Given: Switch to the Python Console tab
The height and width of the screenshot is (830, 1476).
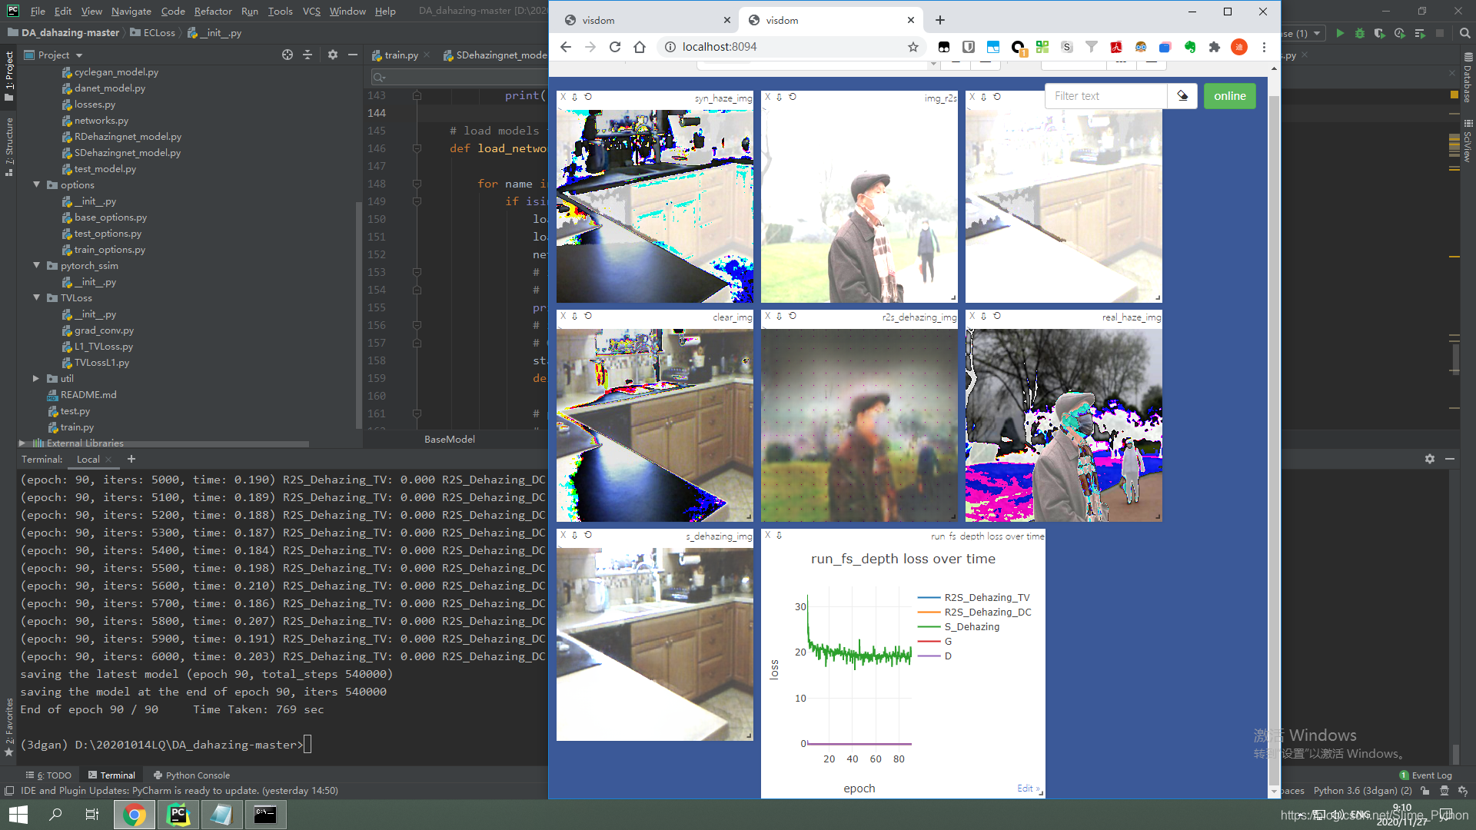Looking at the screenshot, I should point(191,775).
